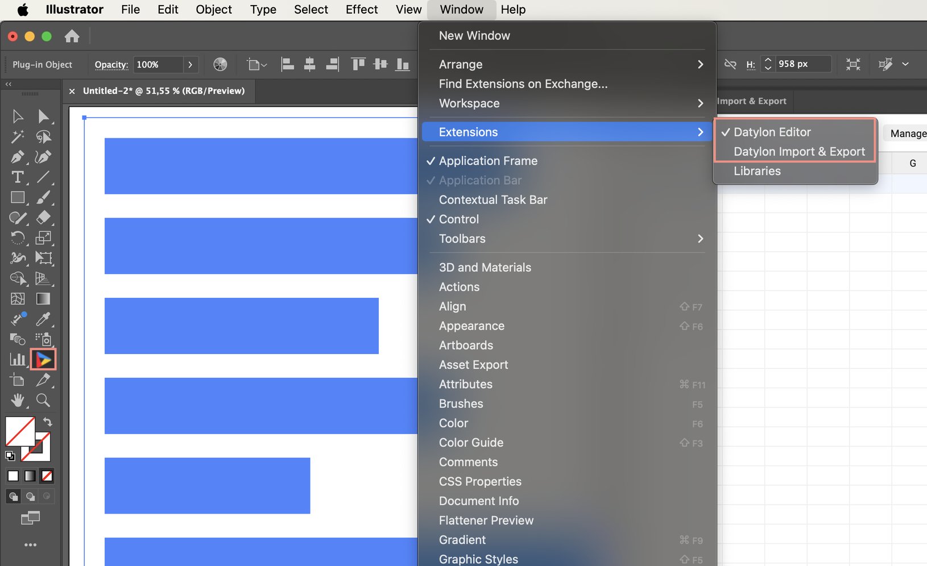The width and height of the screenshot is (927, 566).
Task: Click the Opacity value field
Action: (159, 64)
